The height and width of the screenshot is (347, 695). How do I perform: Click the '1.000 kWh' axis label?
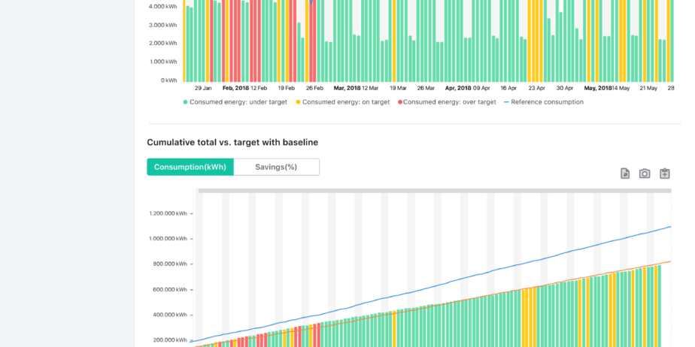[162, 62]
